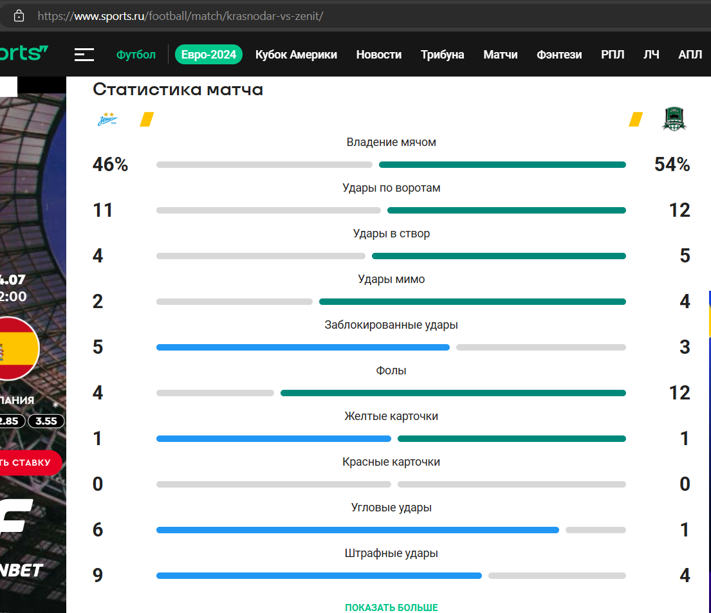
Task: Click the Spain flag icon
Action: [x=16, y=349]
